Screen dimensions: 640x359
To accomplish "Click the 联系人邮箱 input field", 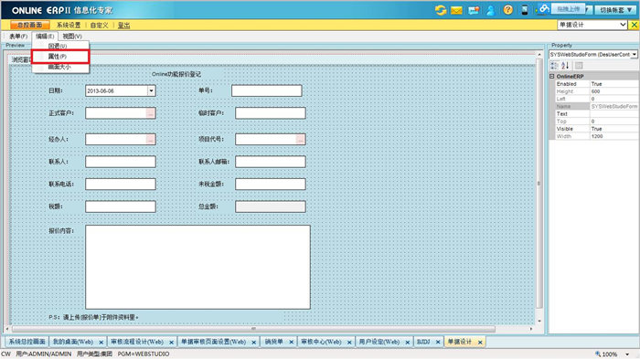I will [271, 162].
